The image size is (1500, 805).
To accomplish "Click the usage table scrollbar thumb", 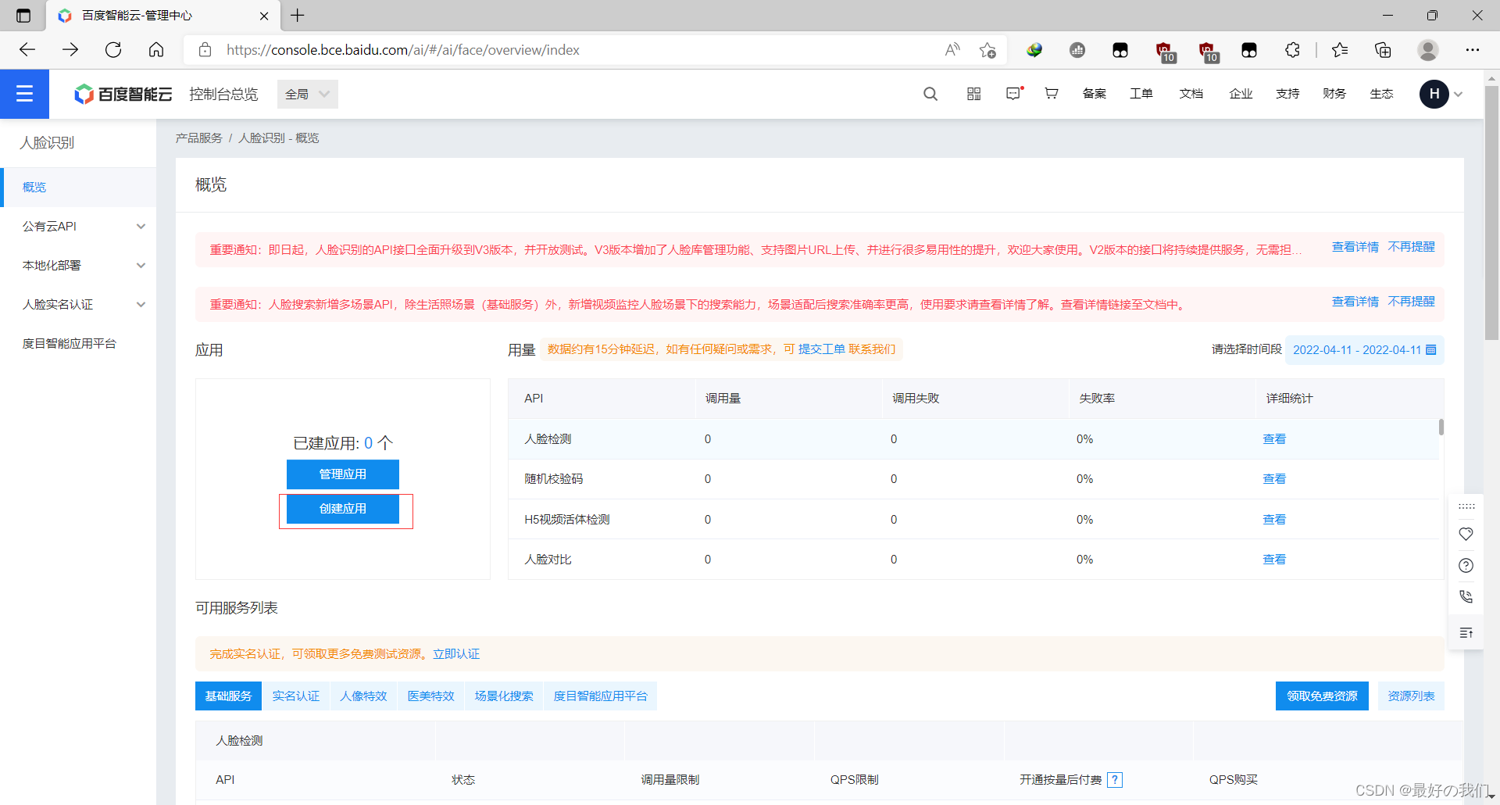I will [1441, 428].
